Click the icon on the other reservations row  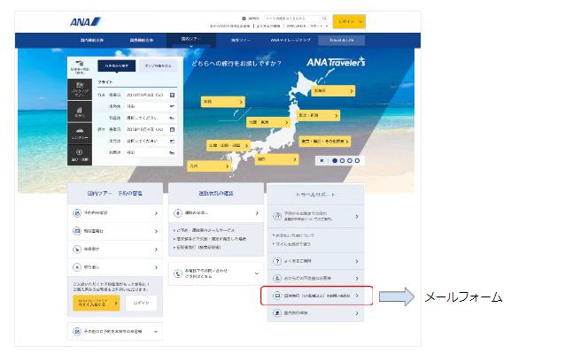[77, 332]
